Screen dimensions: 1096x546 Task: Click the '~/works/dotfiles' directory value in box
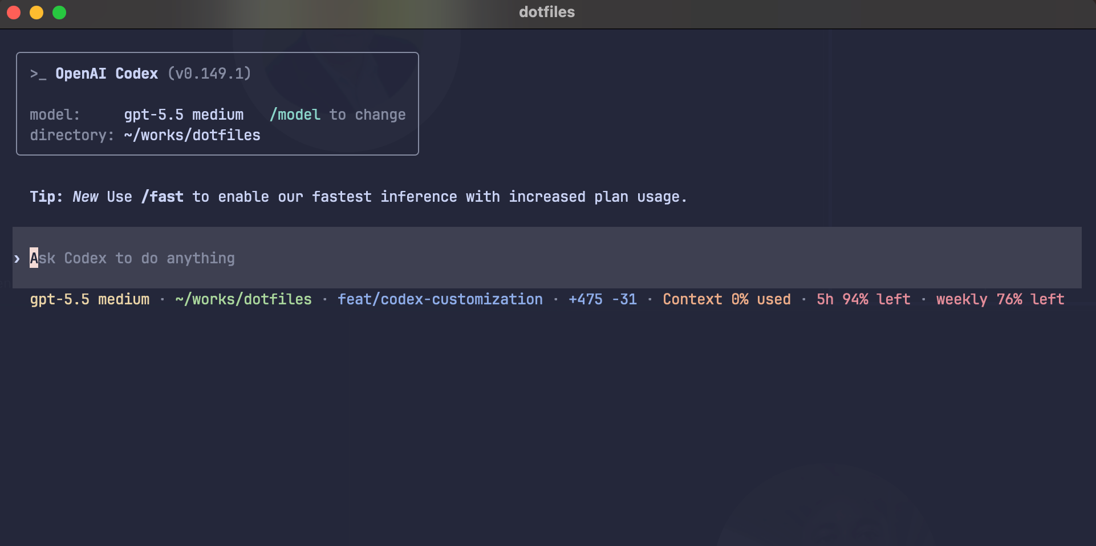coord(192,135)
